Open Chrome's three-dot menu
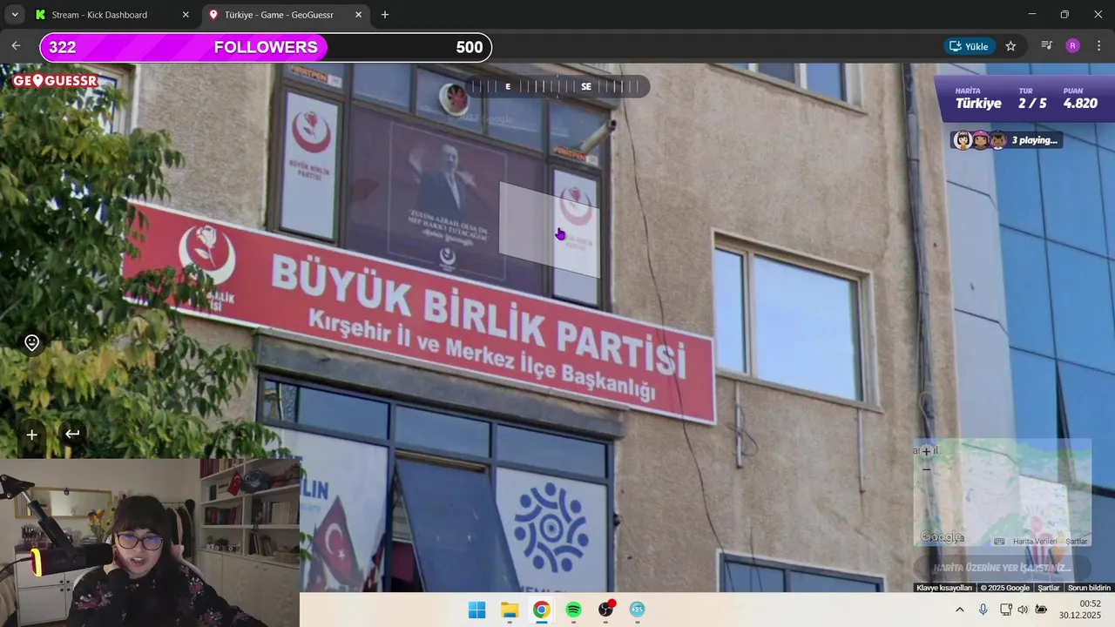 1098,46
